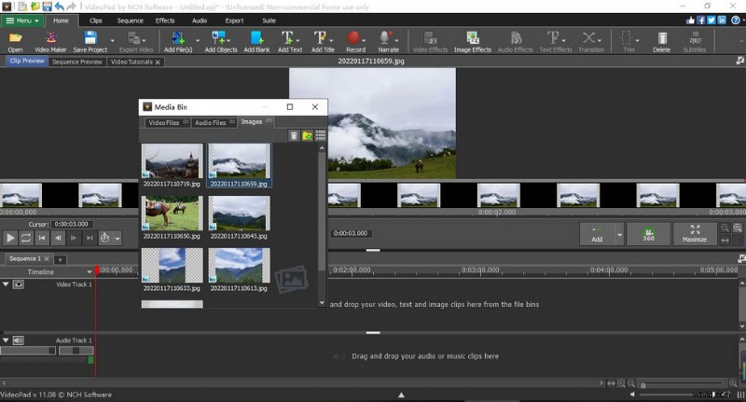The image size is (746, 402).
Task: Add a new sequence with plus tab
Action: click(x=60, y=259)
